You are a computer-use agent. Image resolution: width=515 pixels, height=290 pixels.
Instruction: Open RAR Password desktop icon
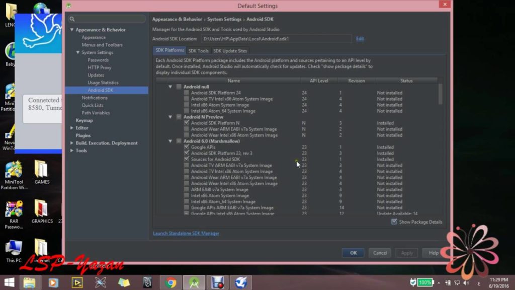click(x=14, y=214)
